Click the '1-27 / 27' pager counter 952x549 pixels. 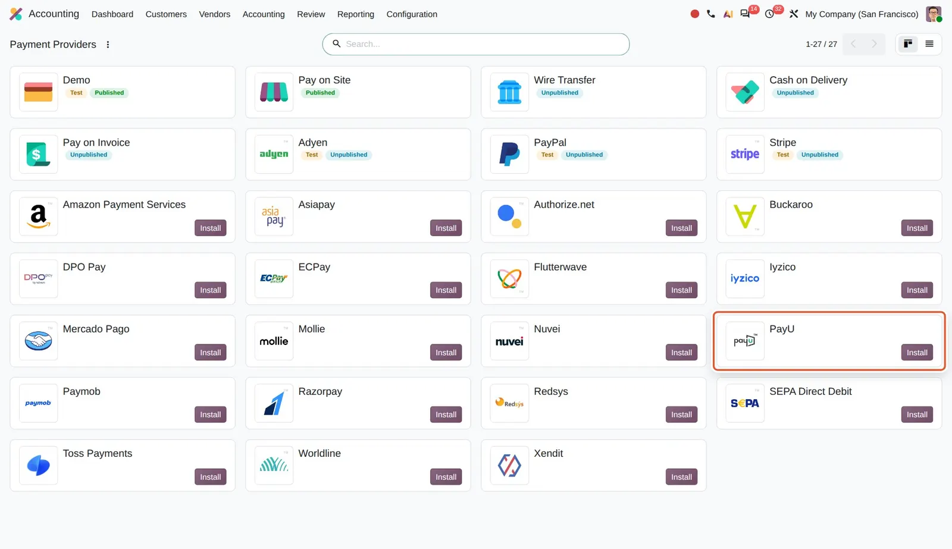[821, 44]
